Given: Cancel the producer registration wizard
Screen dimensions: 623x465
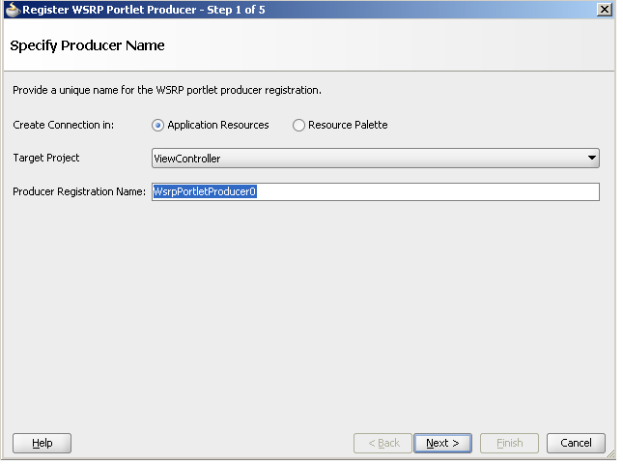Looking at the screenshot, I should [576, 443].
